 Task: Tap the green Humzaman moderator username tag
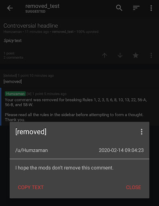point(15,94)
